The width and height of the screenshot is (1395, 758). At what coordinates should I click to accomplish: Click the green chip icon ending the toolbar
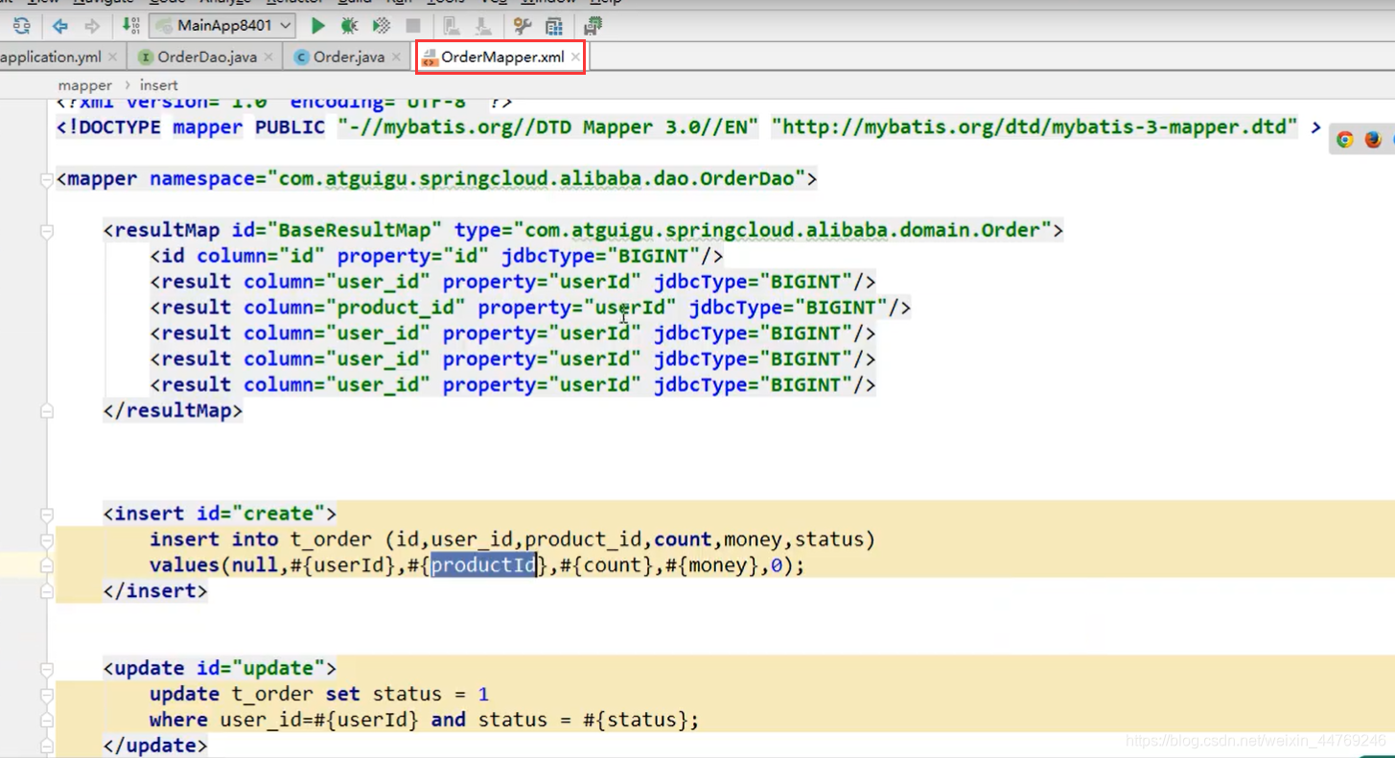(x=593, y=26)
